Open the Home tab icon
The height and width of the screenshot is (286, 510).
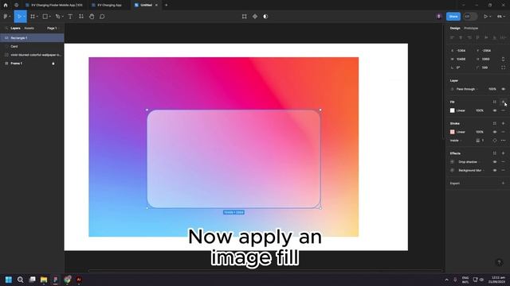(x=6, y=6)
